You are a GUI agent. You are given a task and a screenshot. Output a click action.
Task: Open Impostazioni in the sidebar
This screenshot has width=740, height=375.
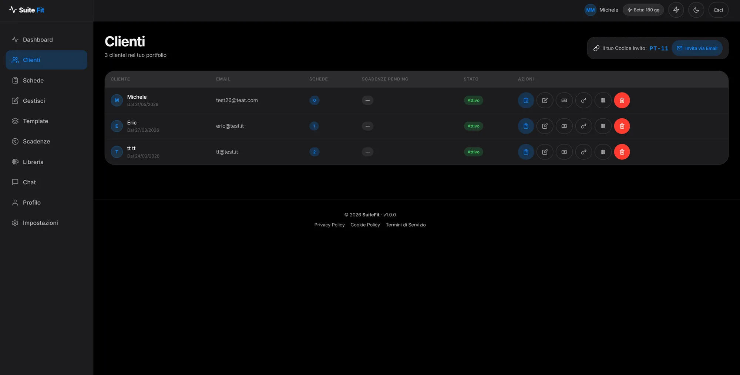click(x=46, y=223)
